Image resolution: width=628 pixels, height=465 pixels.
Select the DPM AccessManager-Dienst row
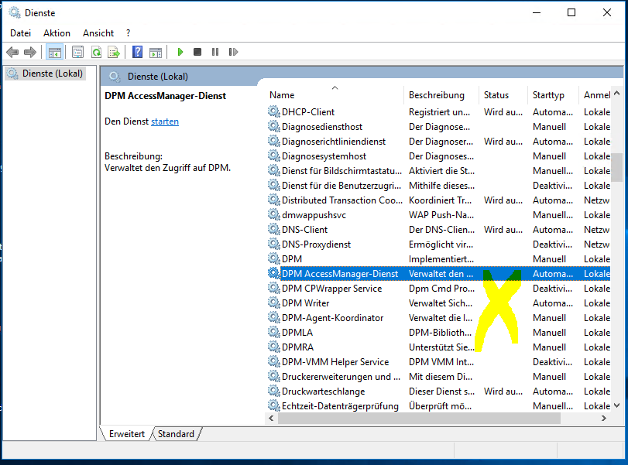pos(439,274)
